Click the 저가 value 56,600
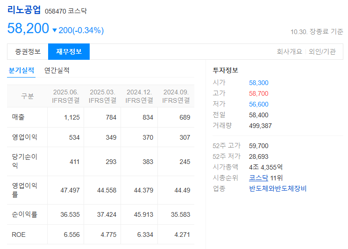The width and height of the screenshot is (348, 249). tap(259, 104)
